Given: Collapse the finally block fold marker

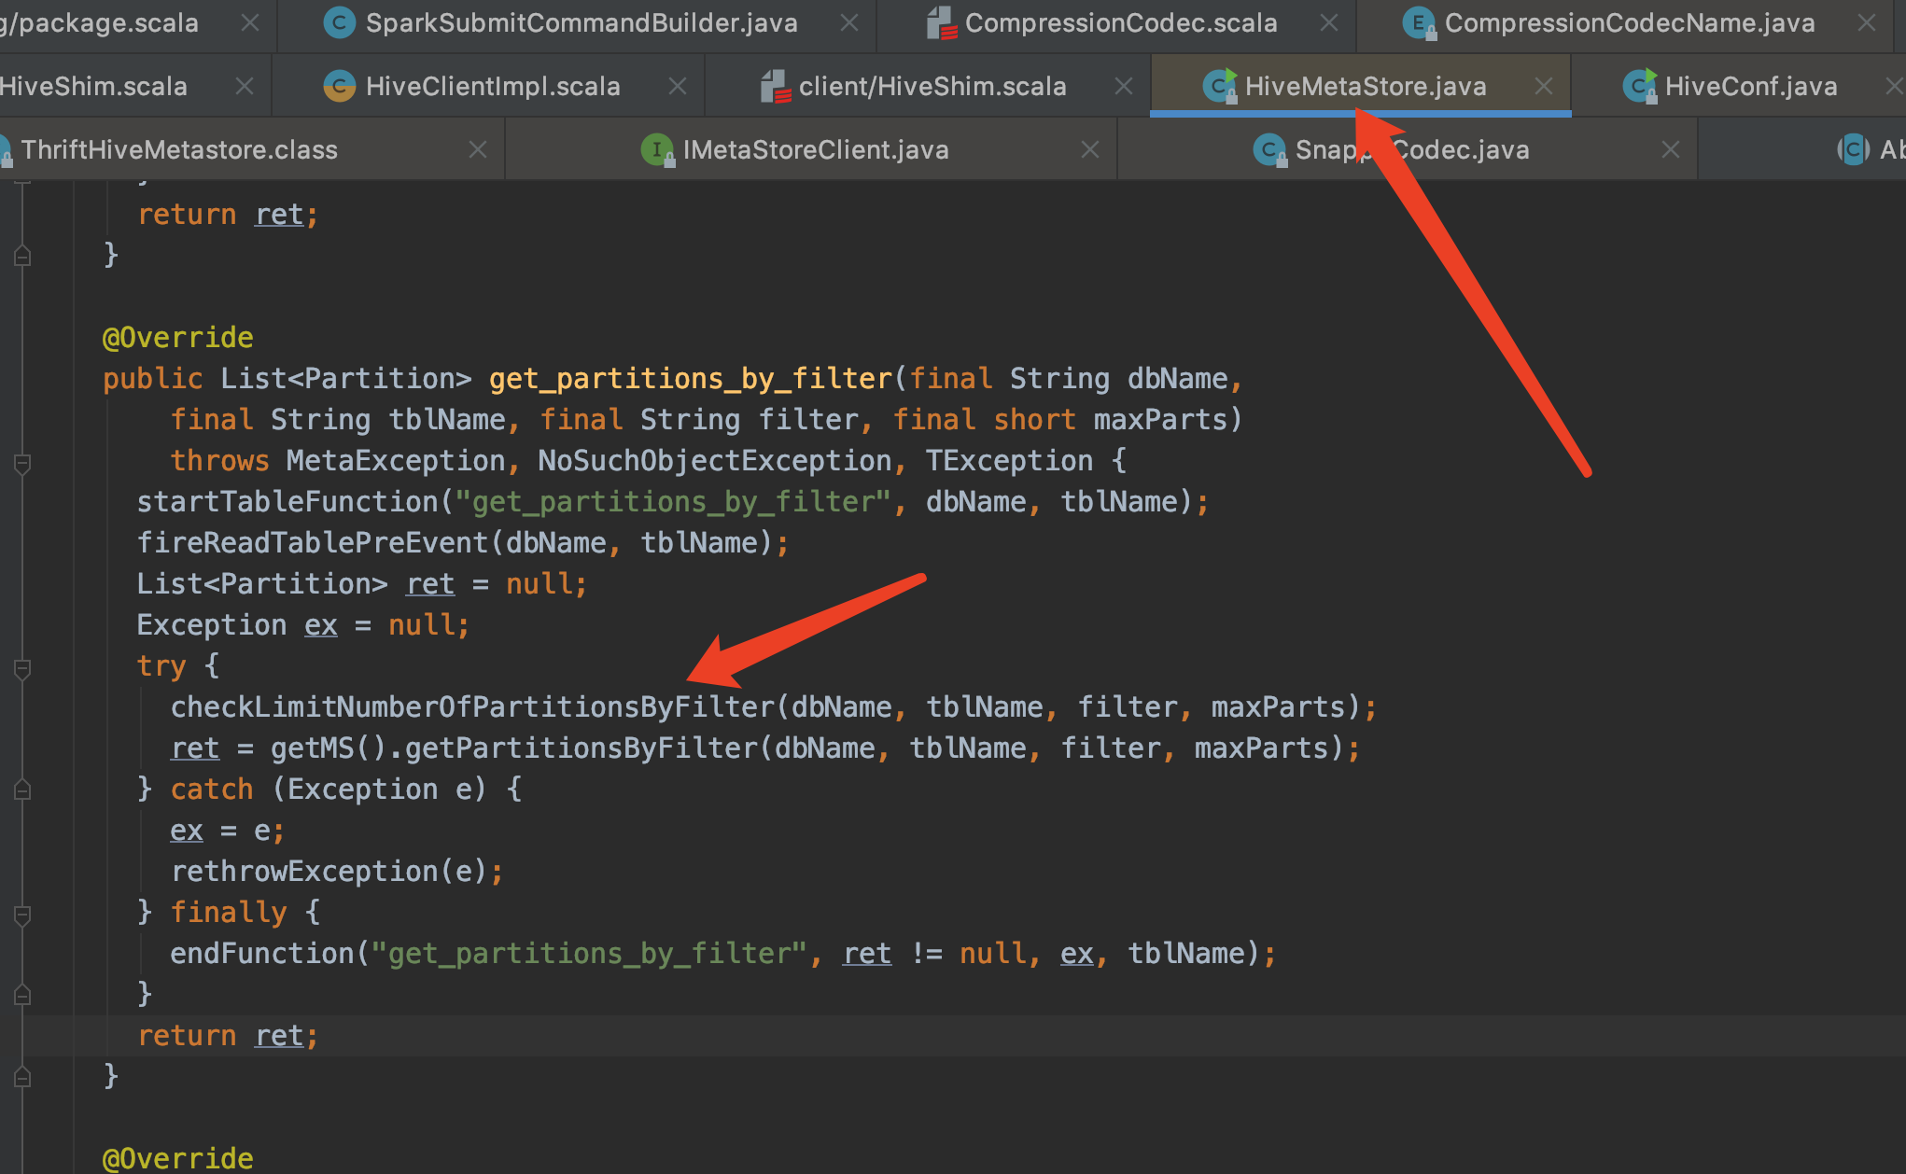Looking at the screenshot, I should [x=22, y=914].
